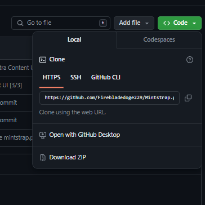This screenshot has width=205, height=205.
Task: Select the GitHub CLI clone option
Action: pyautogui.click(x=106, y=77)
